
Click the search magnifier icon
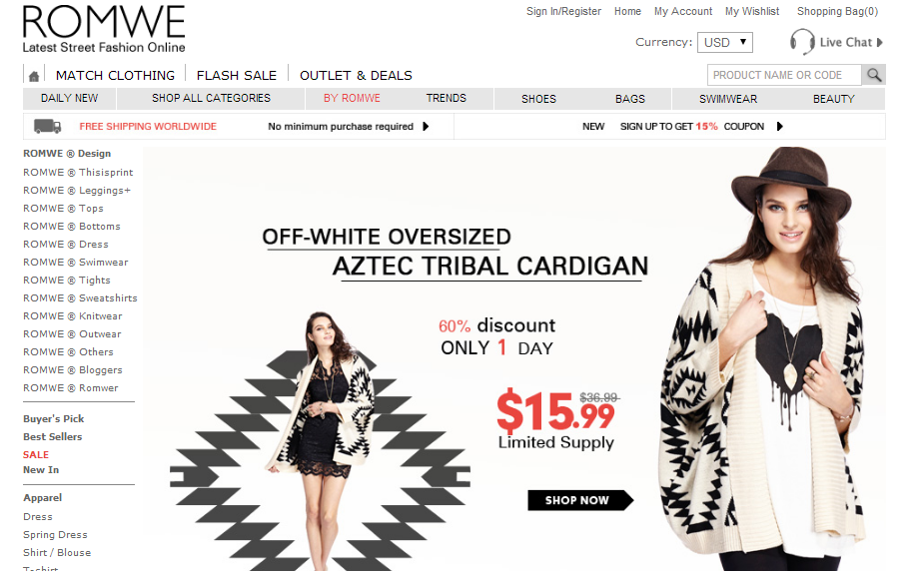(x=874, y=75)
